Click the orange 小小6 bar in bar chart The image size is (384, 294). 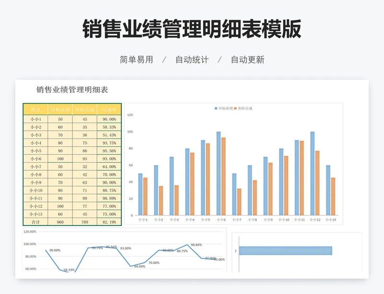(223, 176)
